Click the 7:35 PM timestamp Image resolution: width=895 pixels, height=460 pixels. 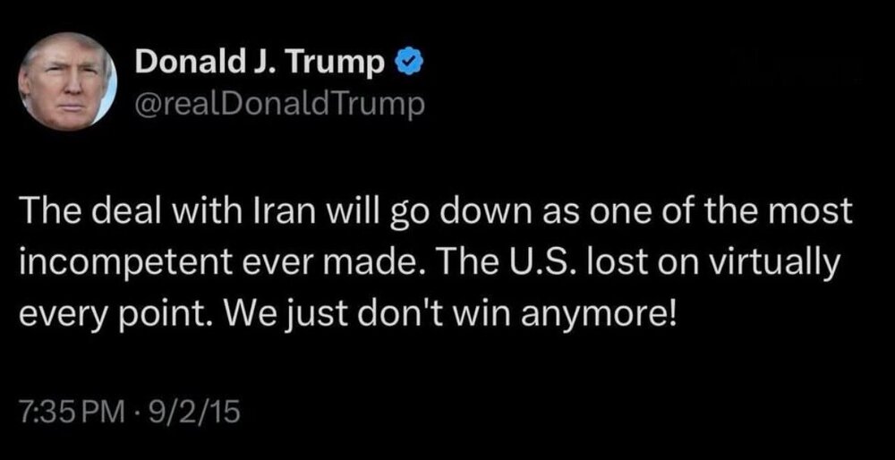70,413
